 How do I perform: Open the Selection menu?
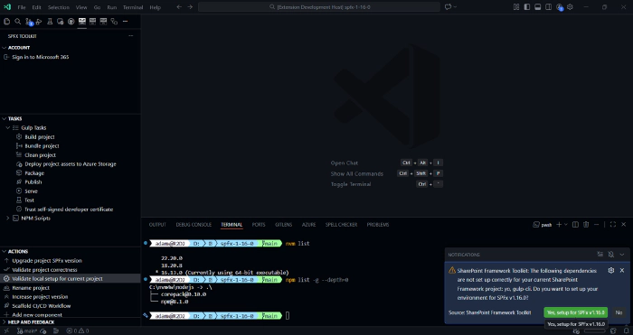(59, 7)
